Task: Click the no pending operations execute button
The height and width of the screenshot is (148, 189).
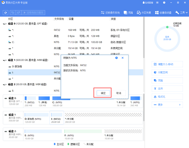Action: coord(33,12)
